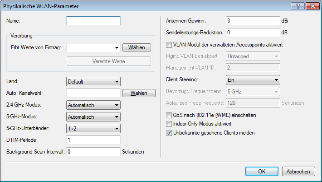Uncheck Unbekannte gesehene Clients melden

[169, 133]
